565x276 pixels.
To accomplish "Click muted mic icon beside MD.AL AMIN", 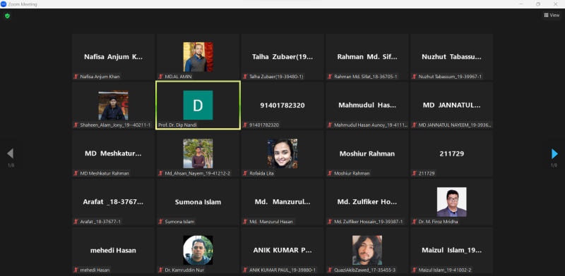I will [161, 77].
